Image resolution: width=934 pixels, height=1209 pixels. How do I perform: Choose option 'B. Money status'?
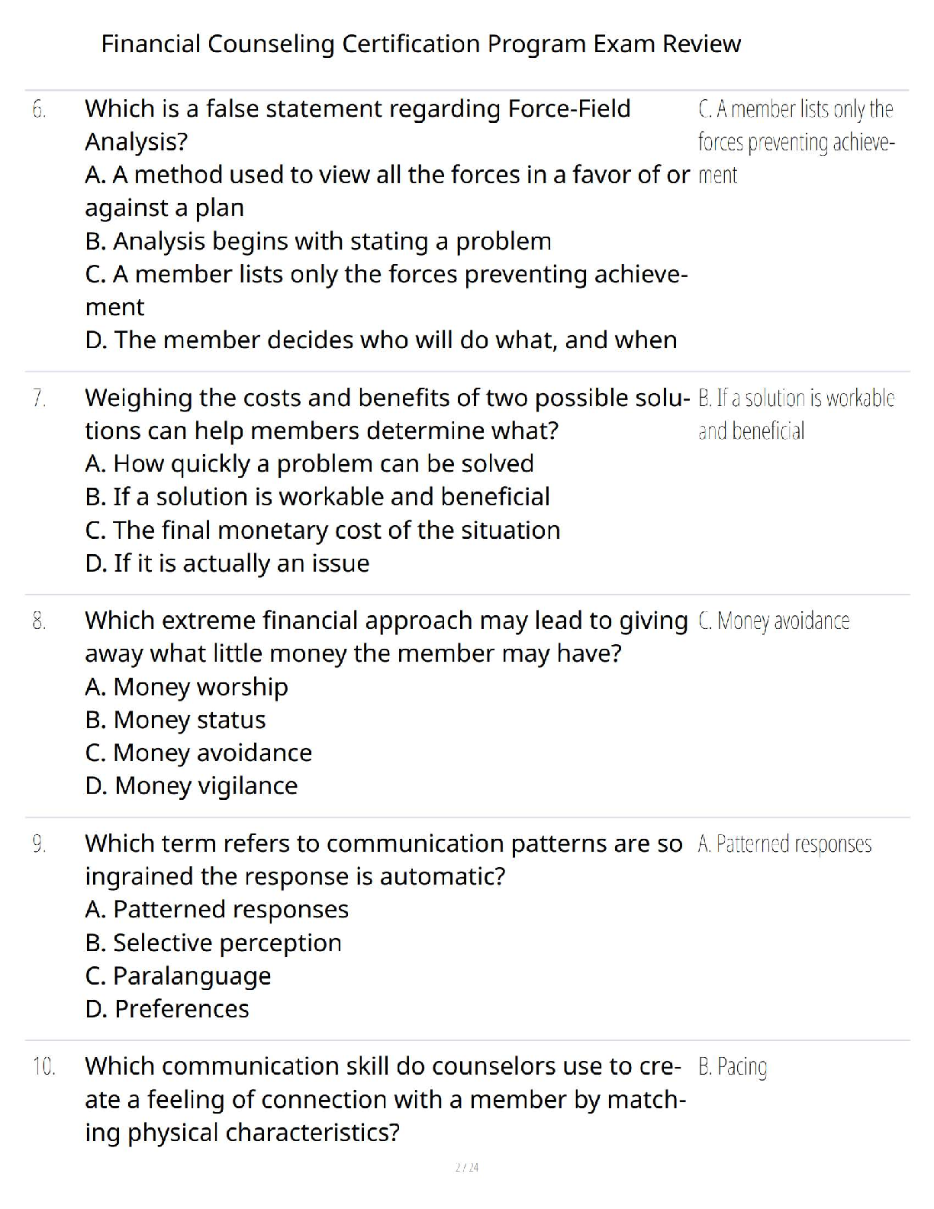pyautogui.click(x=176, y=720)
